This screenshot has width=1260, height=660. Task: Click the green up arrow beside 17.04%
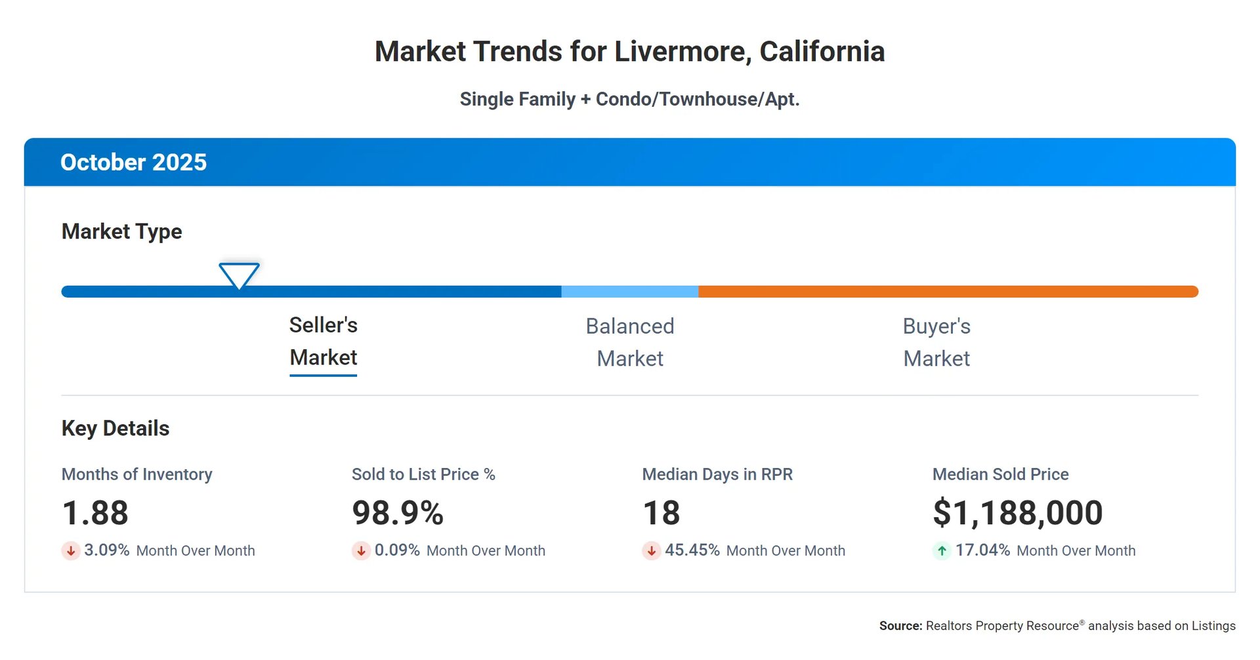(x=942, y=551)
